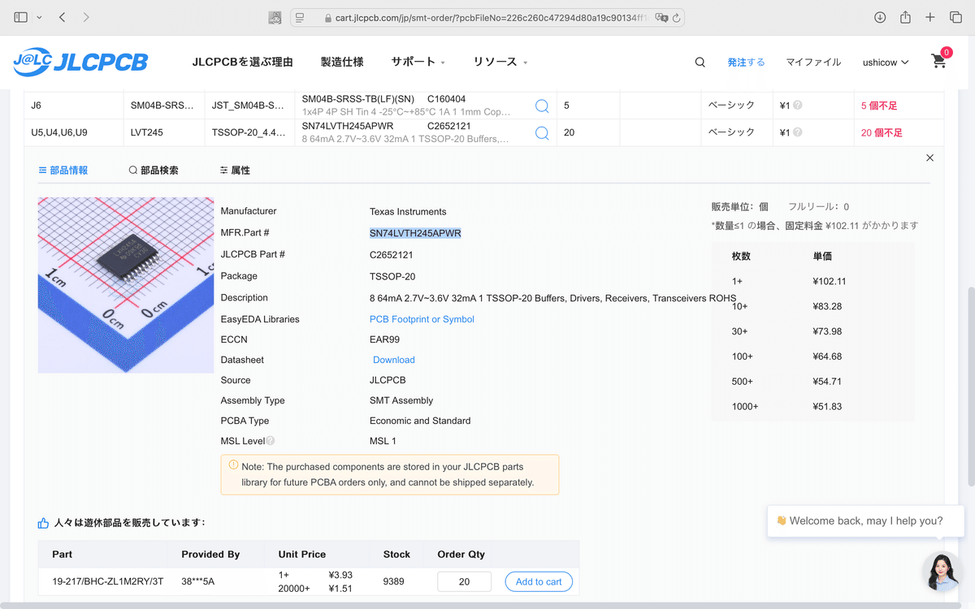Viewport: 975px width, 609px height.
Task: Close the part details panel
Action: pyautogui.click(x=930, y=158)
